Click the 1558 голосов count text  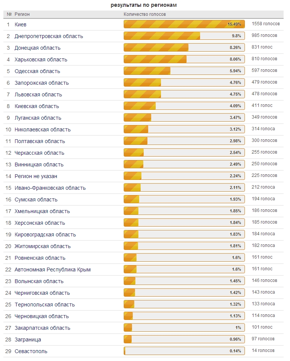[x=266, y=24]
